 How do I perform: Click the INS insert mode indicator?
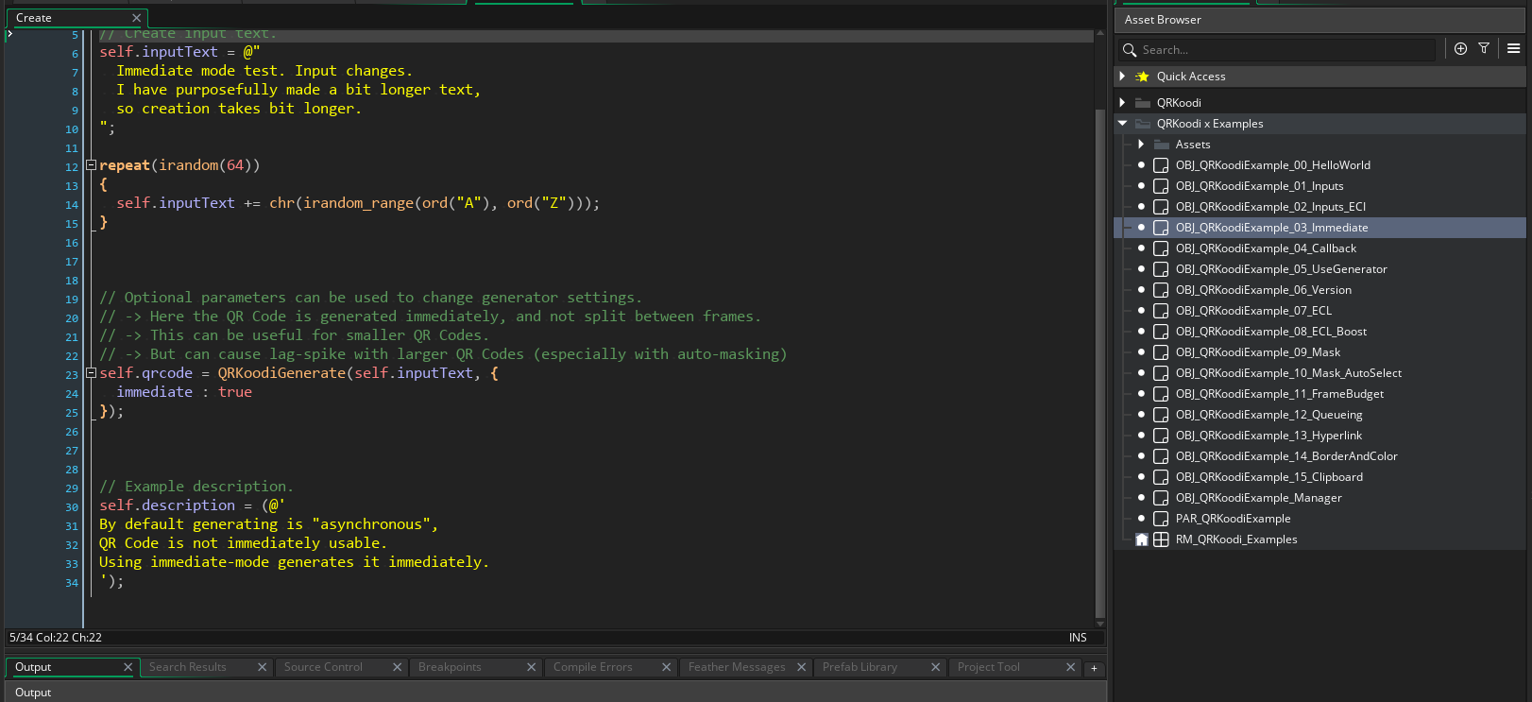tap(1078, 638)
